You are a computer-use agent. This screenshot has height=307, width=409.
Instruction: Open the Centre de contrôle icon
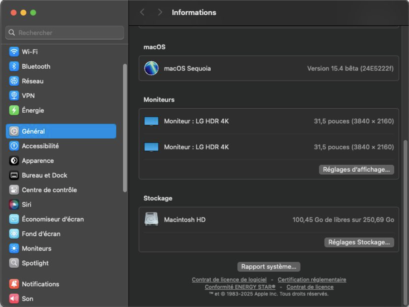[14, 190]
